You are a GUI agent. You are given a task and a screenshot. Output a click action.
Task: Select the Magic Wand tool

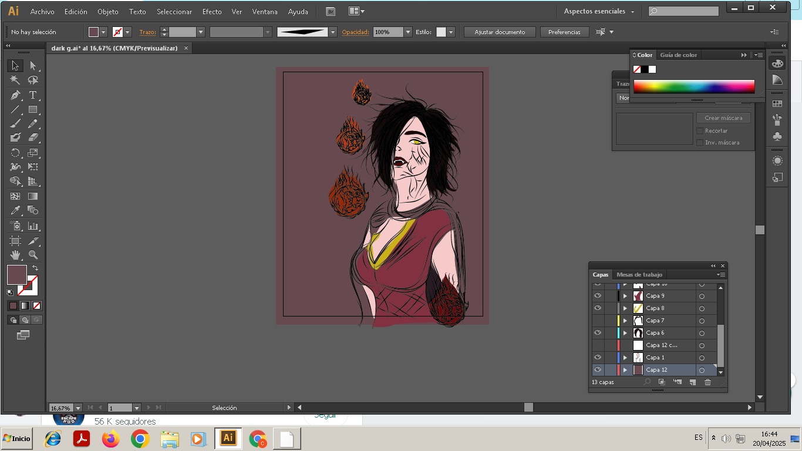pos(15,80)
